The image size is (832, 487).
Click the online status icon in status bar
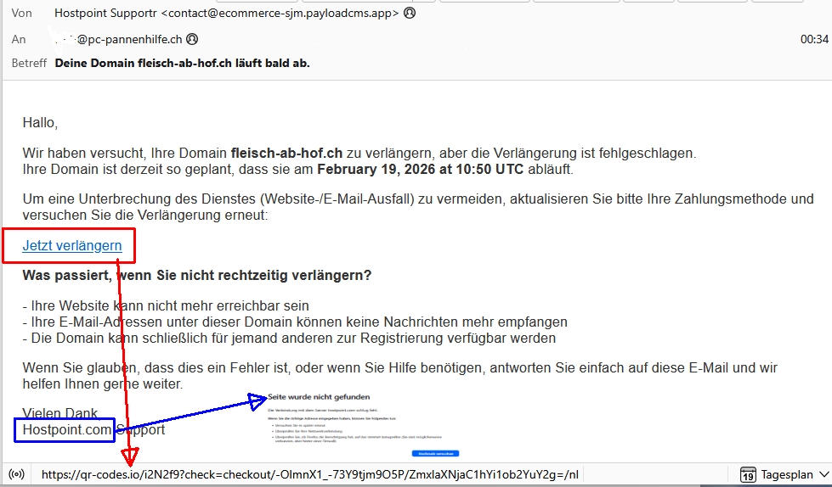click(x=16, y=473)
